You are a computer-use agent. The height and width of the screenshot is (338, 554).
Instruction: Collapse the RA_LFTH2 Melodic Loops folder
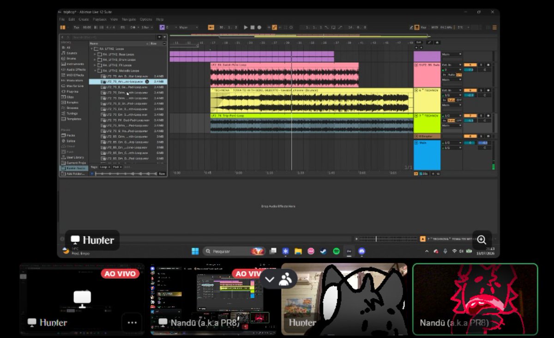pyautogui.click(x=95, y=71)
